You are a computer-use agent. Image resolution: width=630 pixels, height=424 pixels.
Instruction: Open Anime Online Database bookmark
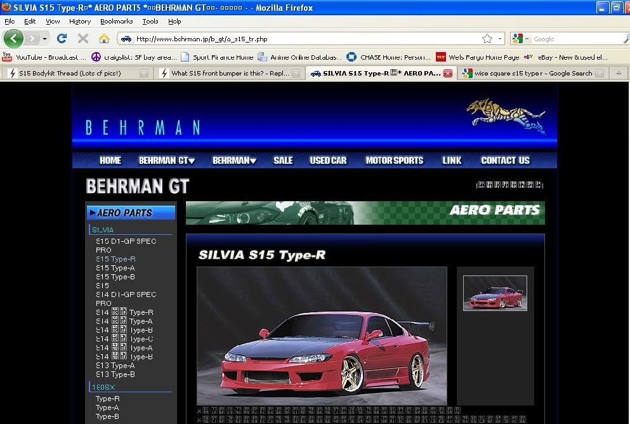click(x=299, y=57)
